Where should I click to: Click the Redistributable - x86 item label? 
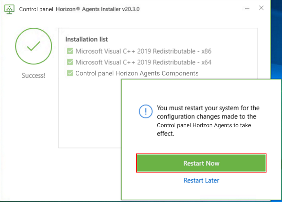pos(143,51)
